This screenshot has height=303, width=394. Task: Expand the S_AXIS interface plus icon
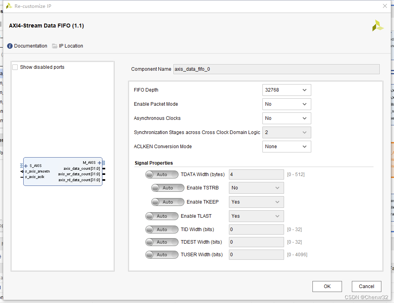pos(26,166)
